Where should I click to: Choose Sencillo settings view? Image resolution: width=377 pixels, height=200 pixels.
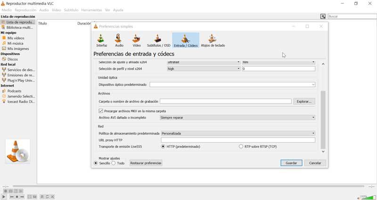point(96,163)
